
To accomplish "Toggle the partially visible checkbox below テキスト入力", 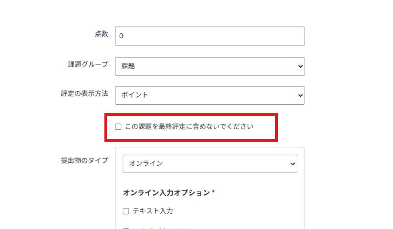I will [126, 228].
